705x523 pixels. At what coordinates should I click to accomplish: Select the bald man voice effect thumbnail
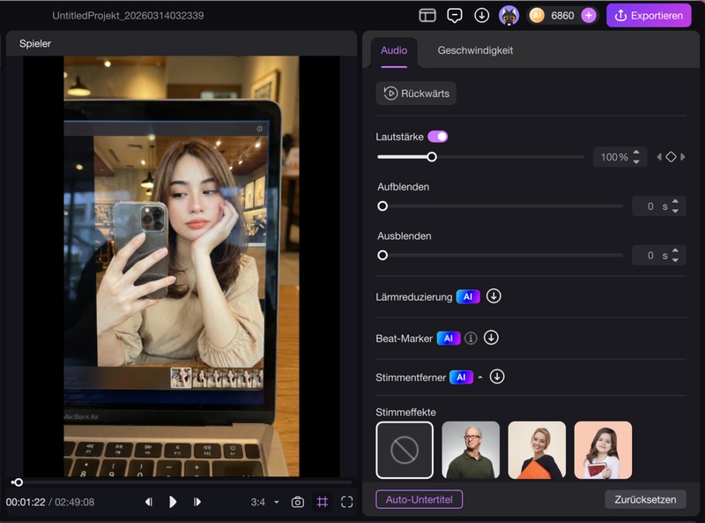(471, 450)
